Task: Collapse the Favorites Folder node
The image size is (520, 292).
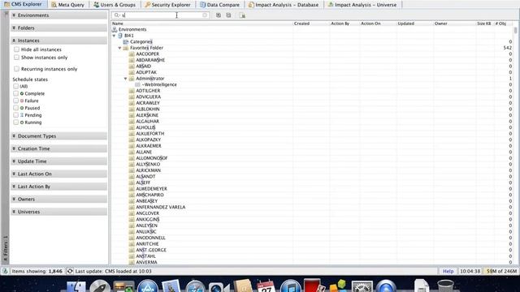Action: 119,48
